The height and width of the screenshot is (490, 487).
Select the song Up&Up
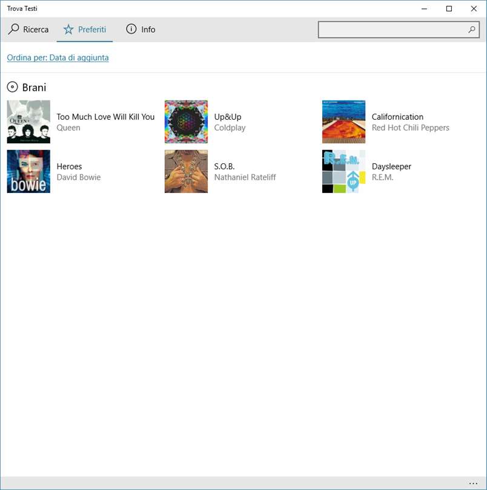[228, 117]
